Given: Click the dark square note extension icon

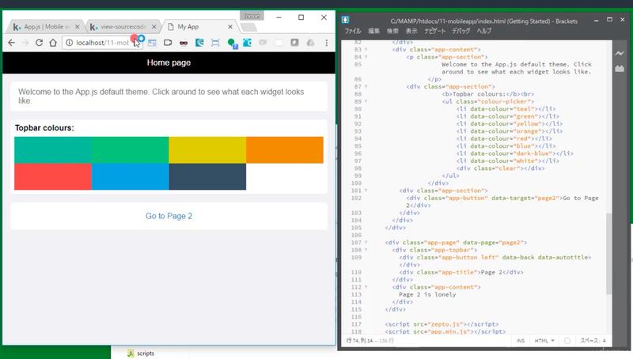Looking at the screenshot, I should pos(294,43).
